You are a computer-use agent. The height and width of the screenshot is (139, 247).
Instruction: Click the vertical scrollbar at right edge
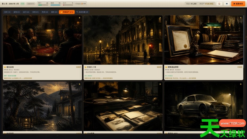coord(244,42)
